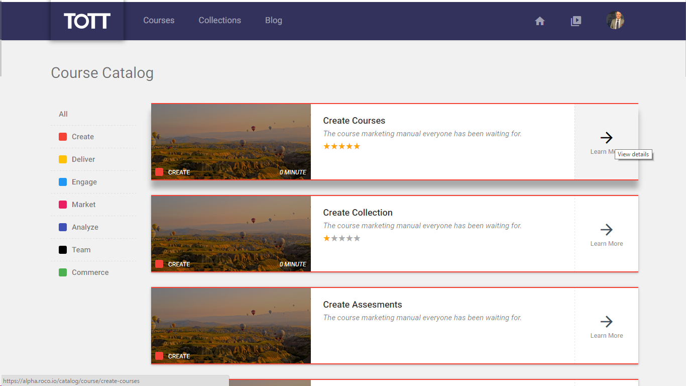The image size is (686, 386).
Task: Click the one-star rating of Create Collection
Action: tap(341, 238)
